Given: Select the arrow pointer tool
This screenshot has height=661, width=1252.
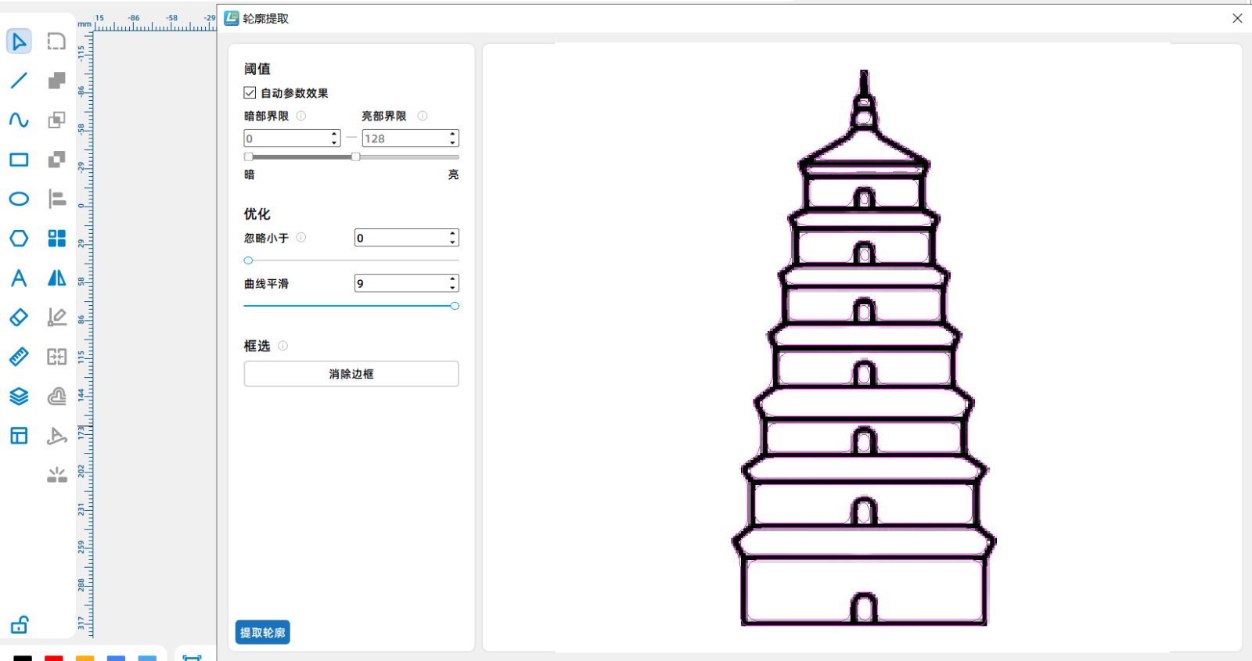Looking at the screenshot, I should [x=19, y=41].
